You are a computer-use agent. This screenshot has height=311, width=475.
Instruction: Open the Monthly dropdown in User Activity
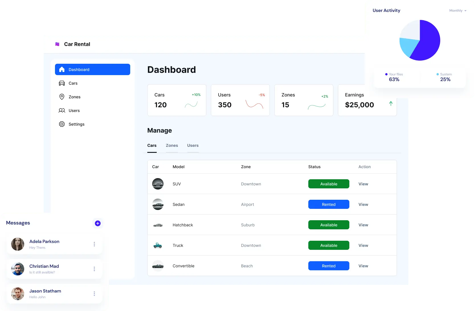click(x=458, y=11)
